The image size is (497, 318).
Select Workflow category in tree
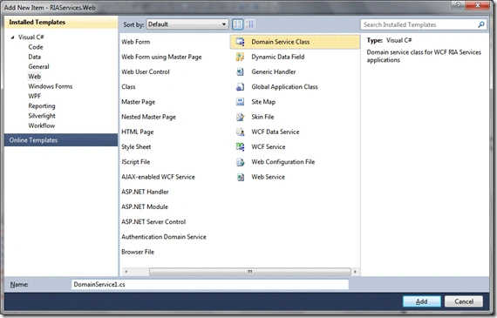coord(42,125)
